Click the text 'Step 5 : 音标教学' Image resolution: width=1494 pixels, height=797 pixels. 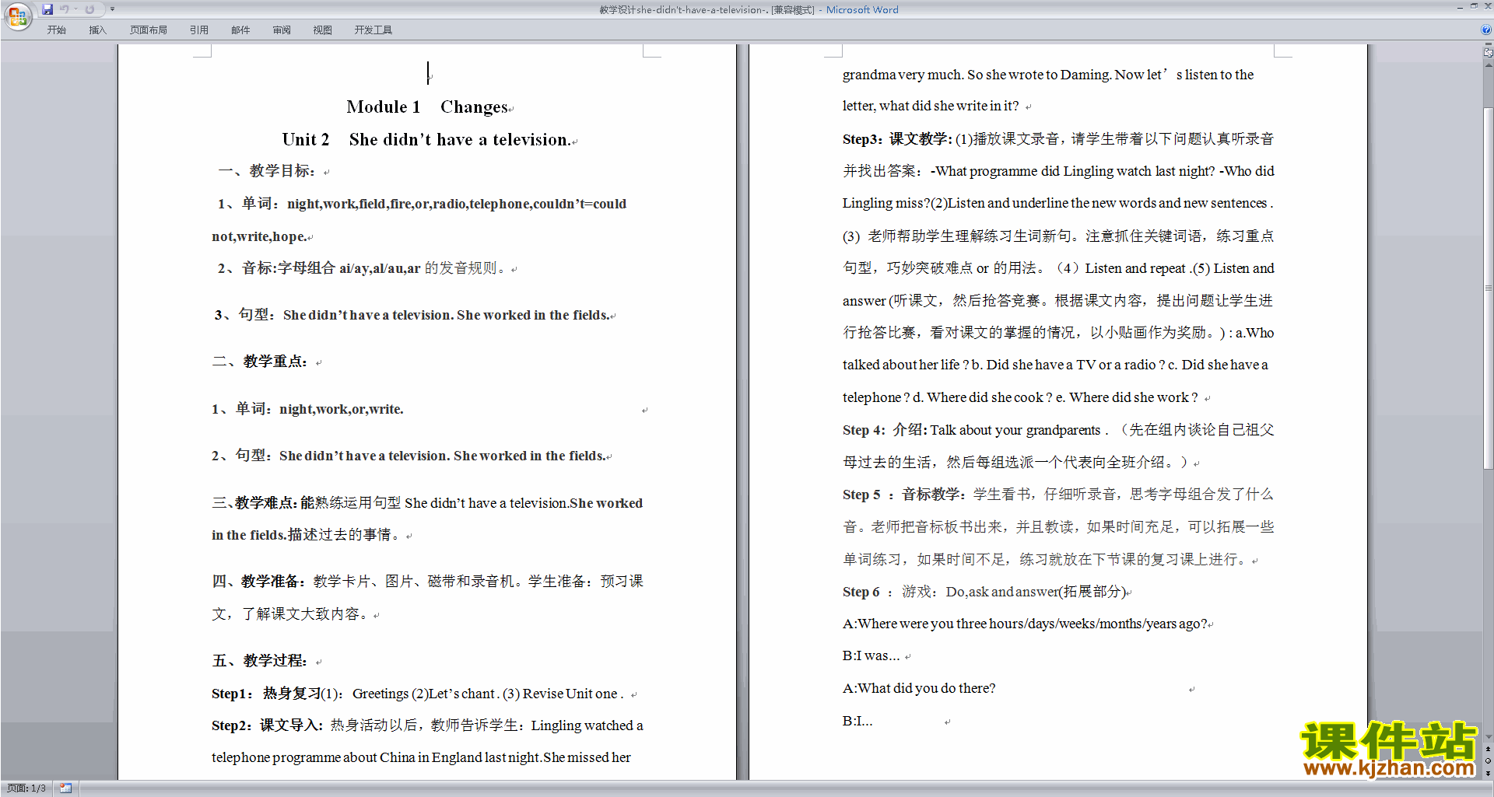click(x=903, y=495)
